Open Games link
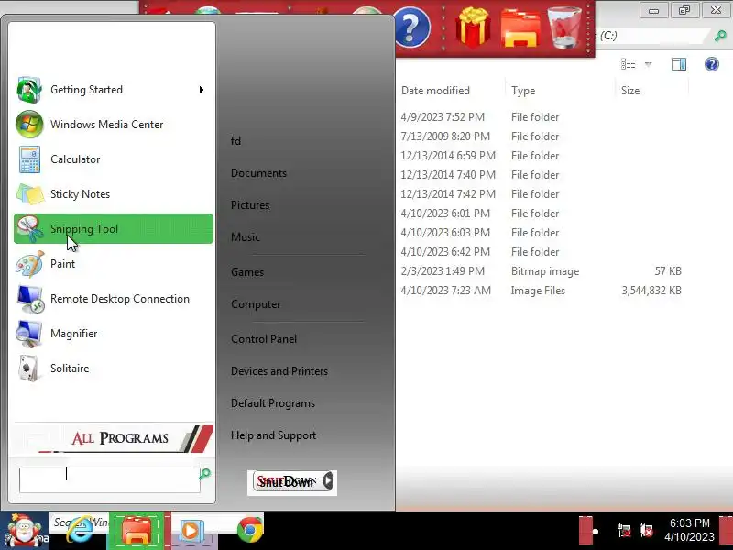This screenshot has width=733, height=550. [x=247, y=272]
